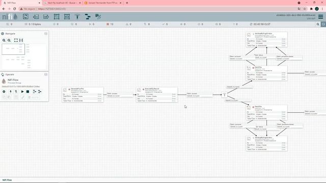This screenshot has height=183, width=326.
Task: Go back in the browser
Action: [x=4, y=9]
